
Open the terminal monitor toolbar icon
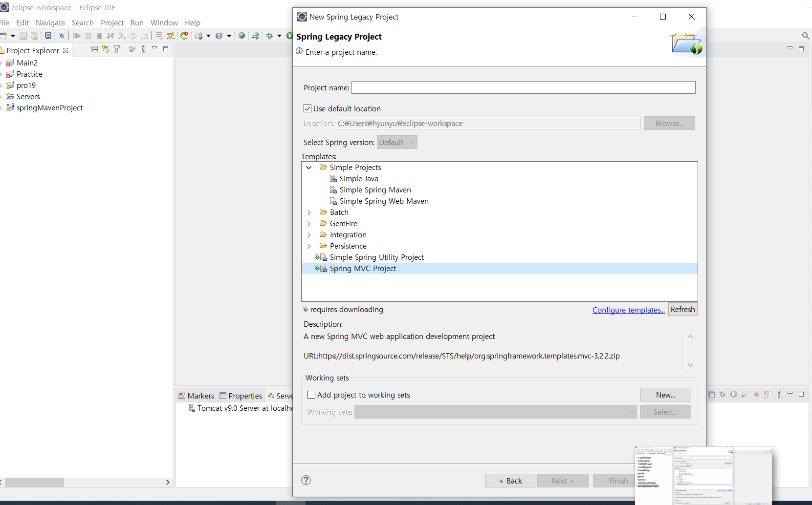point(48,36)
